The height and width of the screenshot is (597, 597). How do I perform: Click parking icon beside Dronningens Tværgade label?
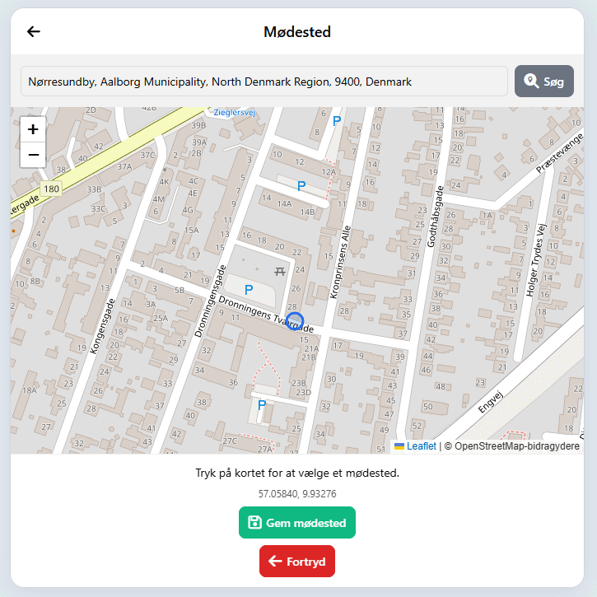point(248,290)
